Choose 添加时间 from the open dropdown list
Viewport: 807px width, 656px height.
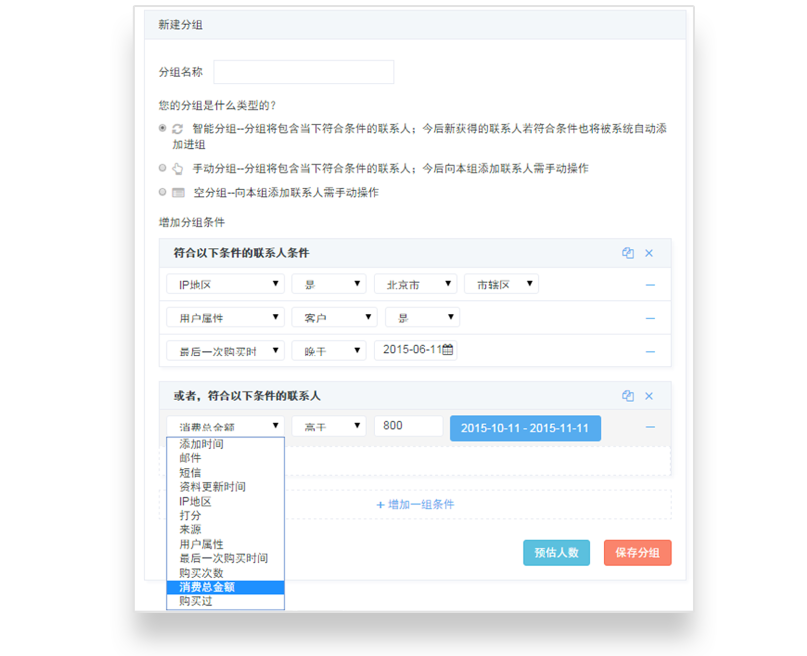click(x=225, y=444)
